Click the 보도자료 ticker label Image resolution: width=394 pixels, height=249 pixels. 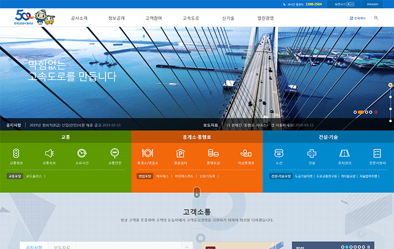click(211, 125)
